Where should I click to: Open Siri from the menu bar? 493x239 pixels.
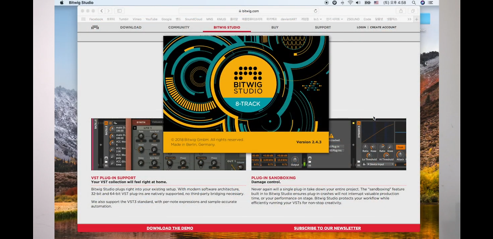click(x=423, y=3)
